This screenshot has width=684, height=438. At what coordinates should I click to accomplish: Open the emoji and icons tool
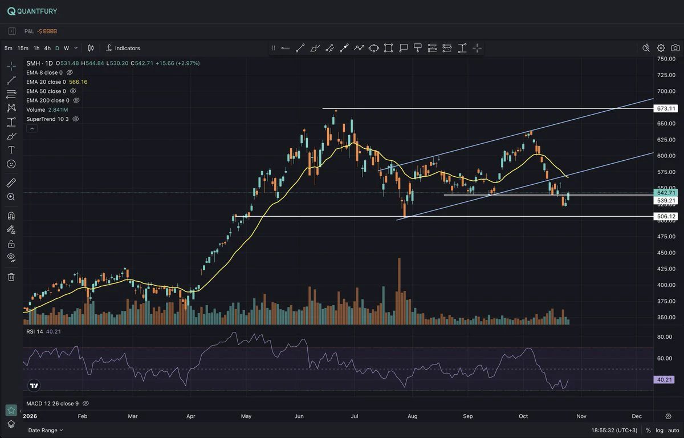click(11, 164)
